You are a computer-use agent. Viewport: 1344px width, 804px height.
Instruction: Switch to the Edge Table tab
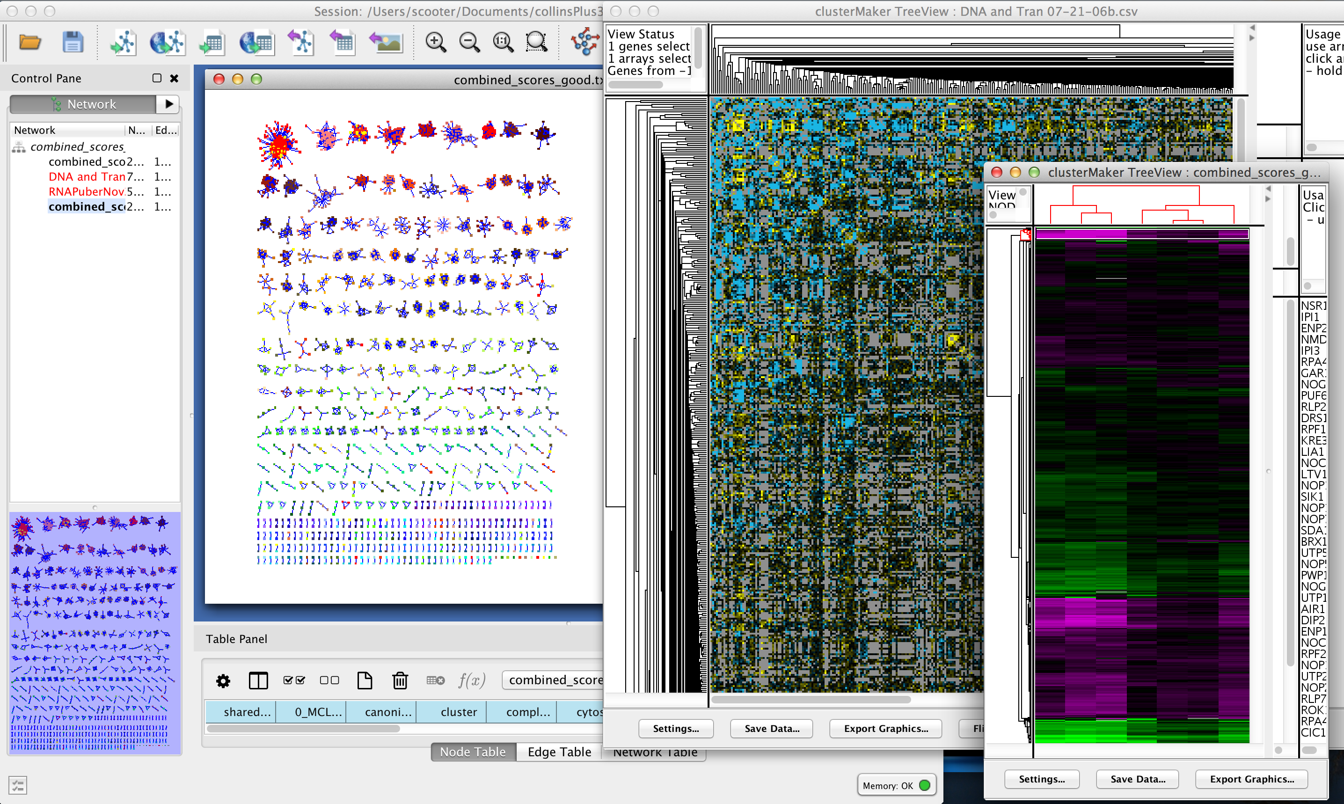coord(559,752)
